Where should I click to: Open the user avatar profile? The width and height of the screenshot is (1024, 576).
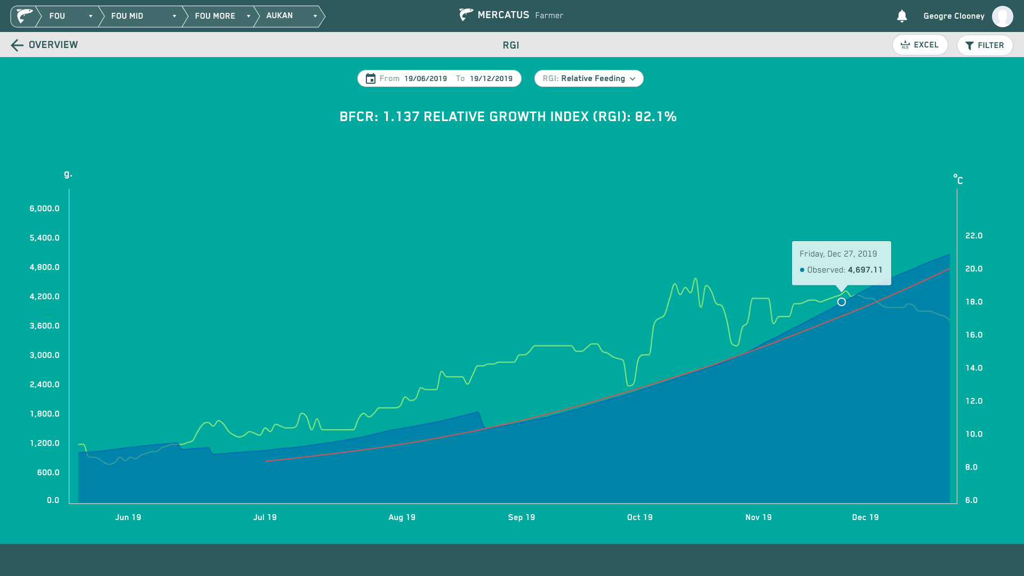pyautogui.click(x=1003, y=16)
